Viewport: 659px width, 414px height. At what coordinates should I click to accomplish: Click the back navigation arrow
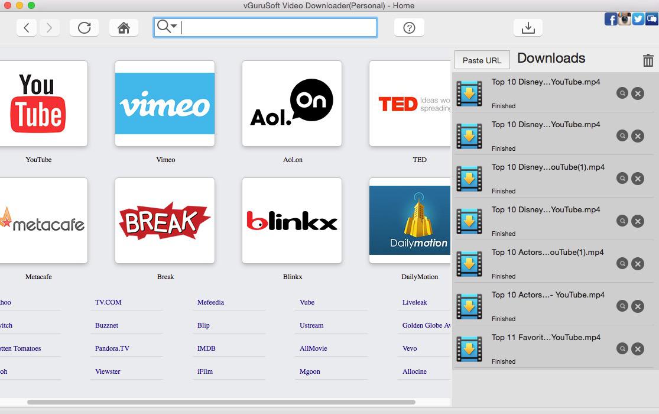[27, 28]
